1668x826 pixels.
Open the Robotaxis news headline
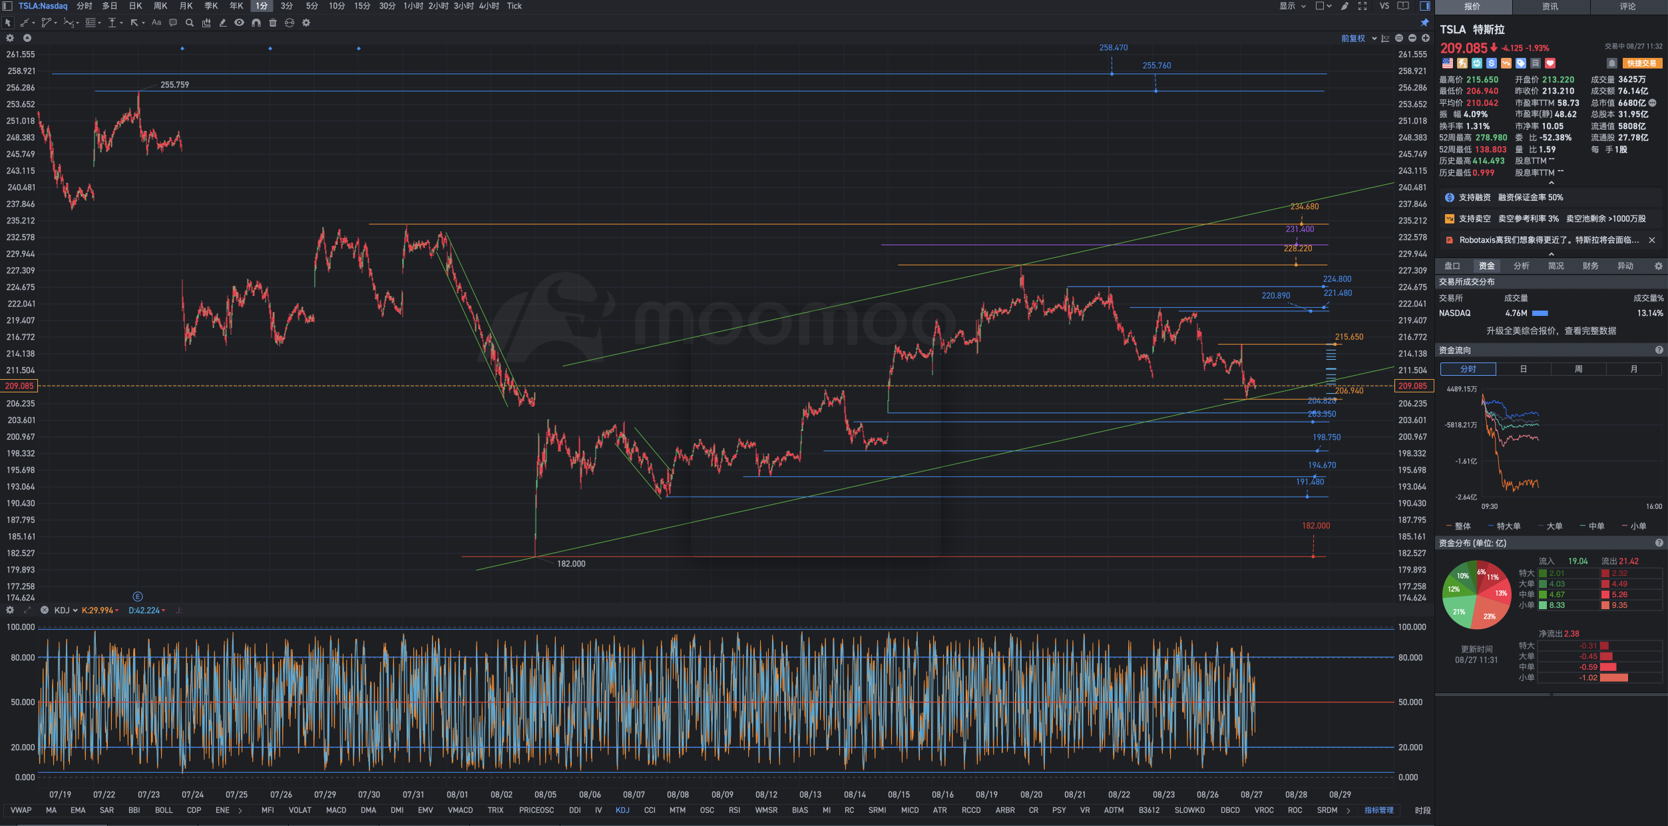point(1549,240)
